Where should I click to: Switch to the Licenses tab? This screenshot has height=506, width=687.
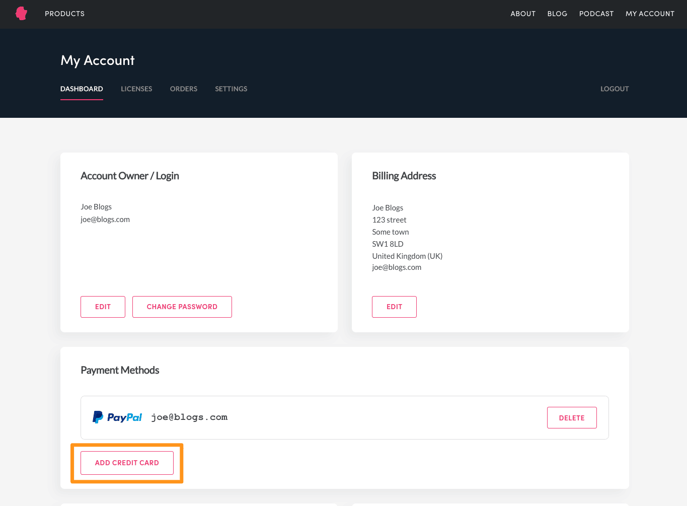[x=136, y=89]
